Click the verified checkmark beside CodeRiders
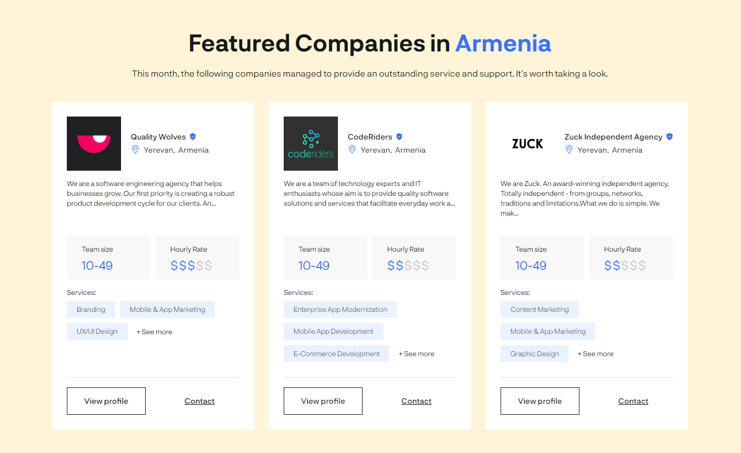The height and width of the screenshot is (453, 741). 399,136
